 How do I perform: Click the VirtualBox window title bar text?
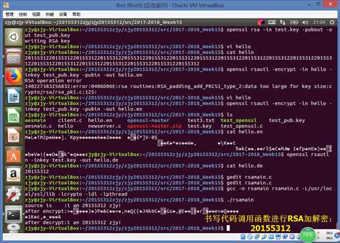click(170, 5)
